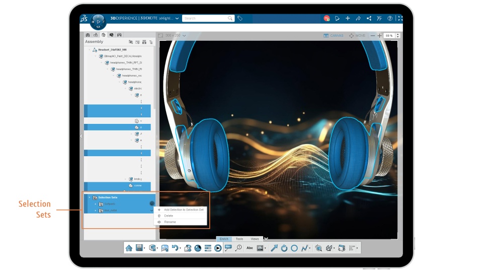This screenshot has width=483, height=272.
Task: Switch to the Enrich toolbar tab
Action: pos(224,239)
